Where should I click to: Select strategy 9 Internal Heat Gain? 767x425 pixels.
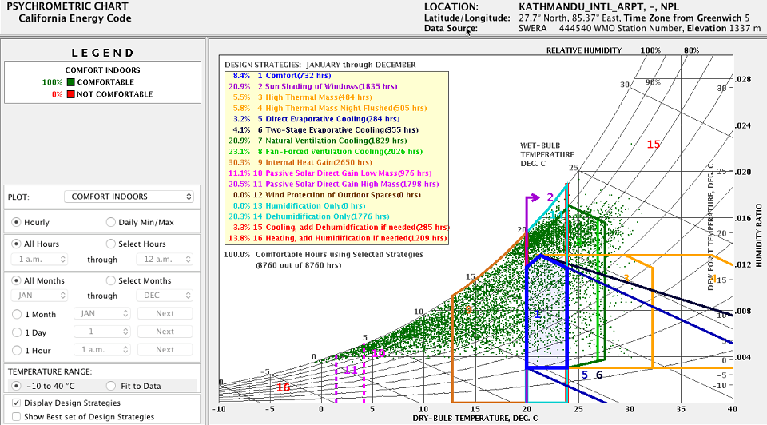[x=300, y=162]
